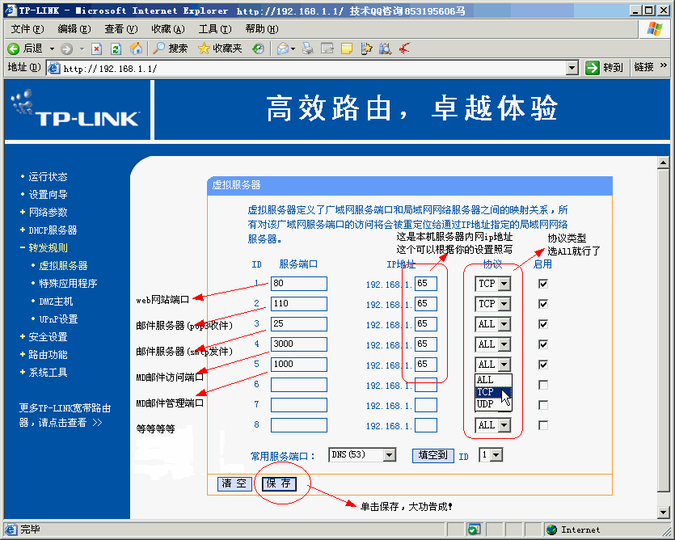This screenshot has height=540, width=675.
Task: Click the Print icon in toolbar
Action: click(307, 49)
